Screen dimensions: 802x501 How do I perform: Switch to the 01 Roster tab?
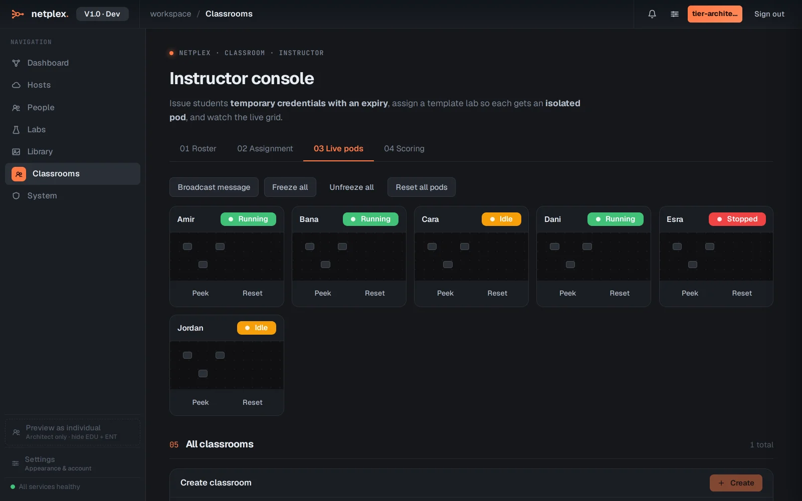[x=198, y=149]
